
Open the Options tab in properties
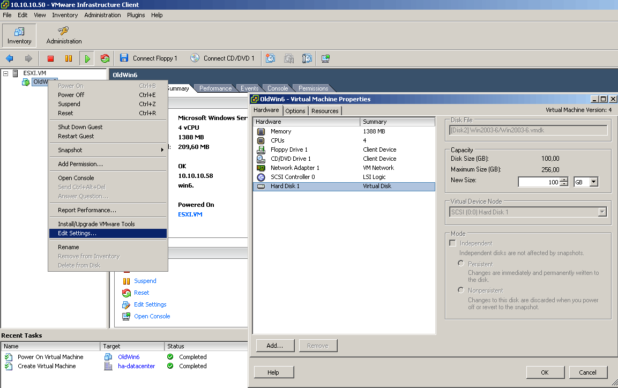pos(295,111)
